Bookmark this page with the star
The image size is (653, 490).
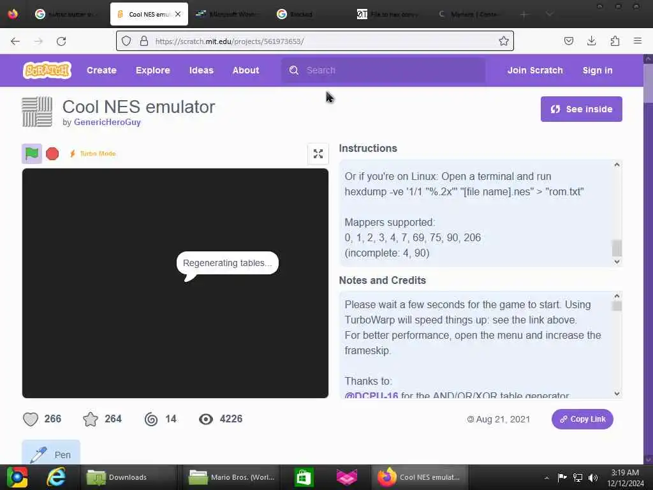504,41
